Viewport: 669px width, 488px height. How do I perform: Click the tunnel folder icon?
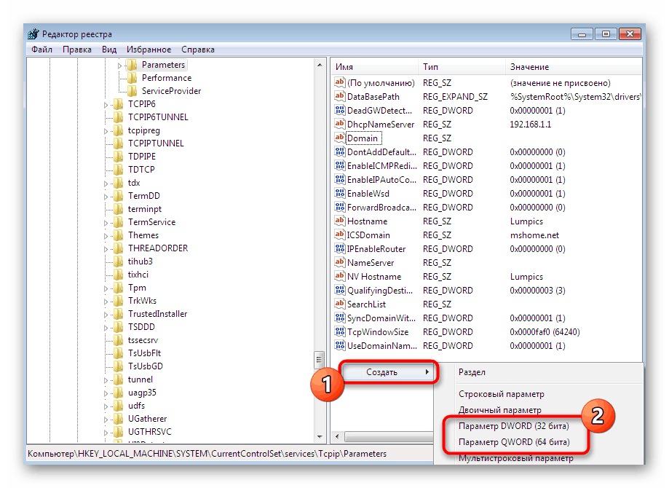119,379
